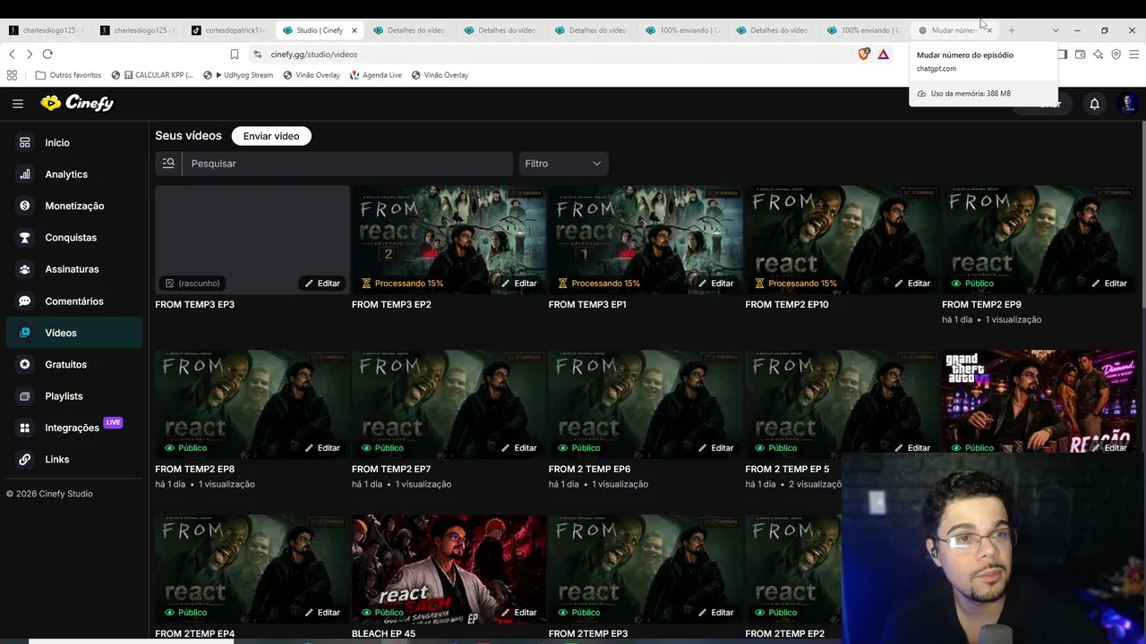This screenshot has width=1146, height=644.
Task: Close the Mudar número tab
Action: [x=989, y=30]
